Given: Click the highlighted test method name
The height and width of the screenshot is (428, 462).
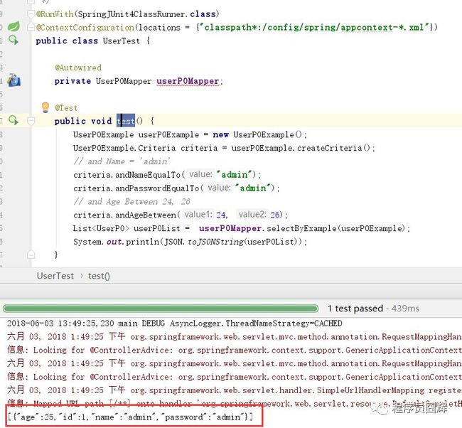Looking at the screenshot, I should point(126,121).
